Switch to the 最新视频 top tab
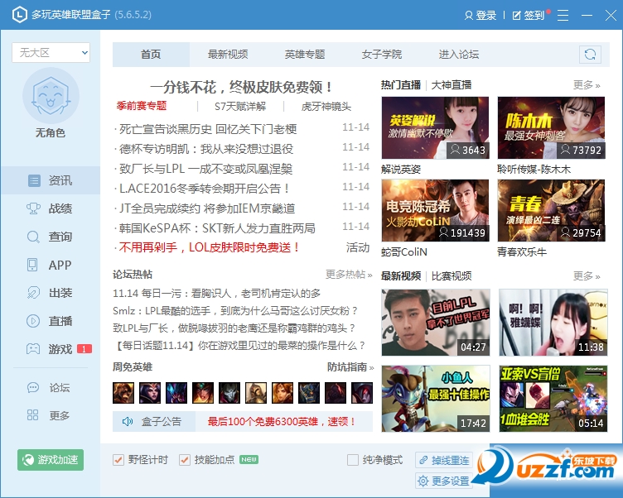This screenshot has width=623, height=498. click(228, 55)
